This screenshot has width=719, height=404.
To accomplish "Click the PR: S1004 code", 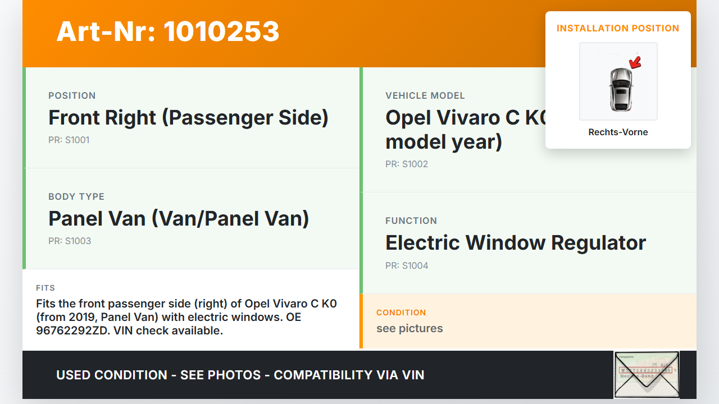I will click(407, 266).
